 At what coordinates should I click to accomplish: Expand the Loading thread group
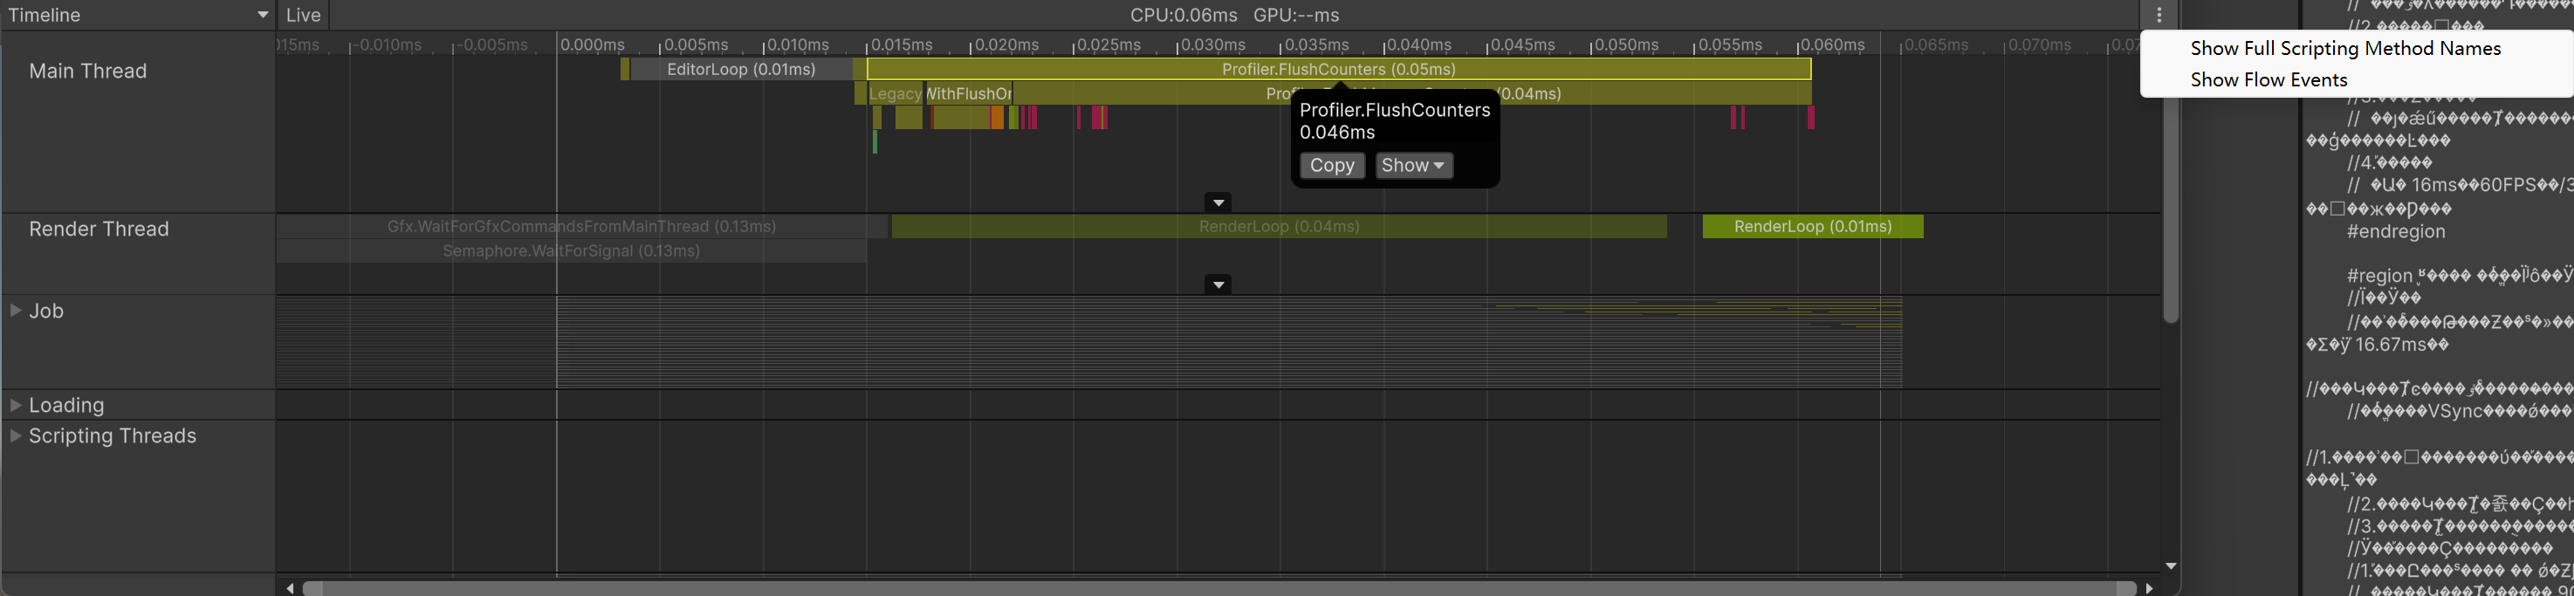coord(16,404)
